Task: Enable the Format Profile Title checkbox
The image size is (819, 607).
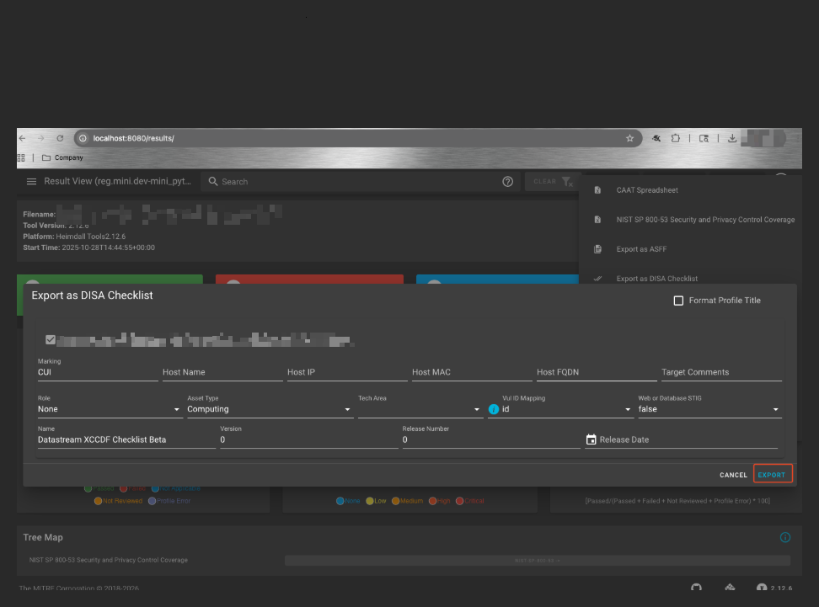Action: point(677,300)
